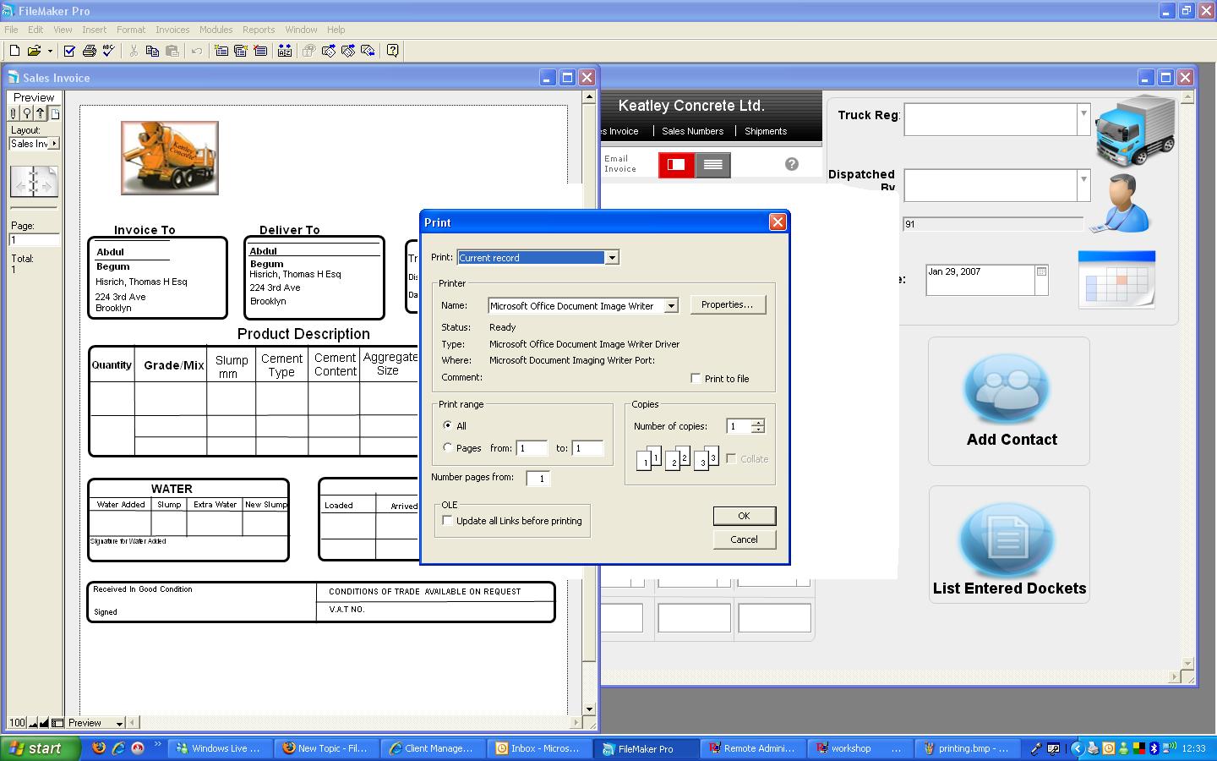Tick the Collate checkbox

point(731,458)
